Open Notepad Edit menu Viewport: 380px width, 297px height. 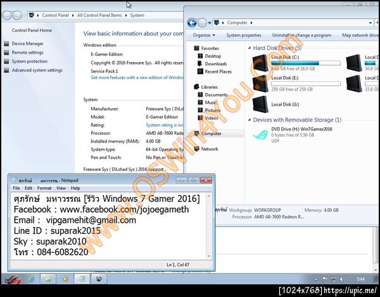(x=28, y=188)
